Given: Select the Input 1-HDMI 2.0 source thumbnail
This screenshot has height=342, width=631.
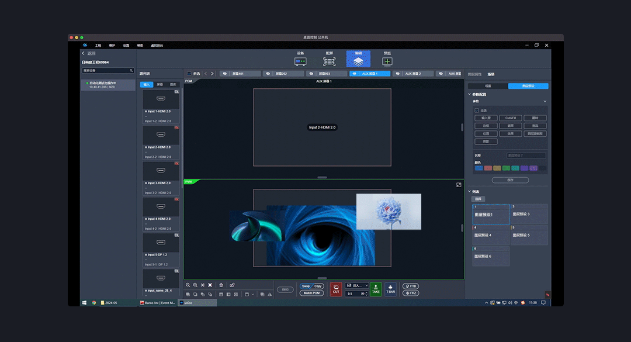Looking at the screenshot, I should click(161, 99).
